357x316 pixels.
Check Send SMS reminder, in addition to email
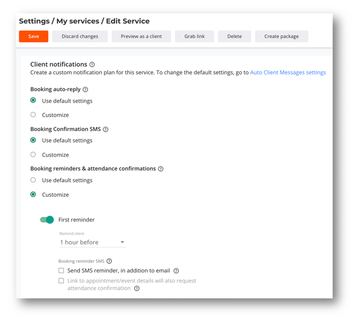pyautogui.click(x=61, y=271)
